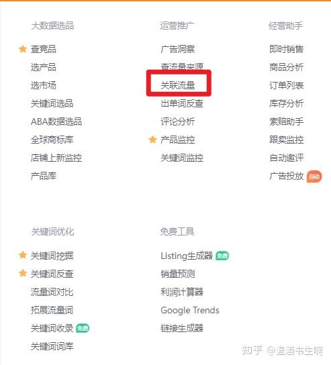Click the star icon beside 关键词挖掘

23,255
